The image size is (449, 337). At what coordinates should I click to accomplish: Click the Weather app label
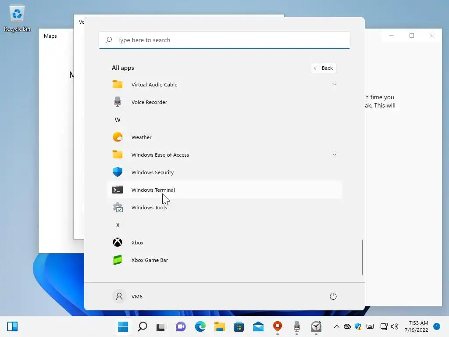tap(142, 137)
